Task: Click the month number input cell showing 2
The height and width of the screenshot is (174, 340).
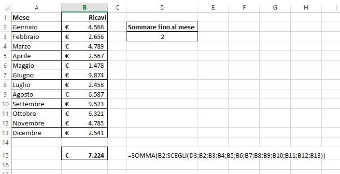Action: pos(162,37)
